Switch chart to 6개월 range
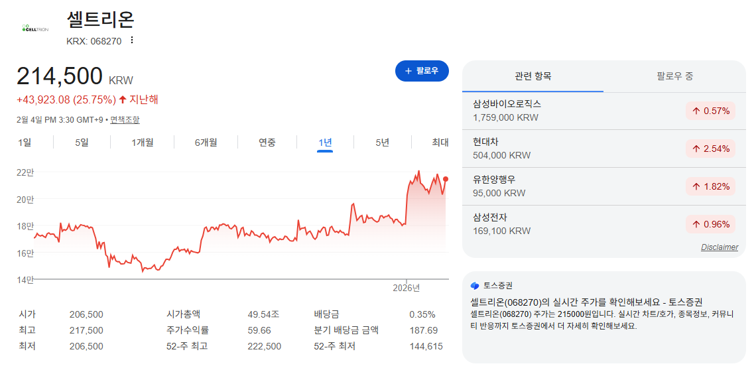The image size is (756, 372). coord(206,142)
